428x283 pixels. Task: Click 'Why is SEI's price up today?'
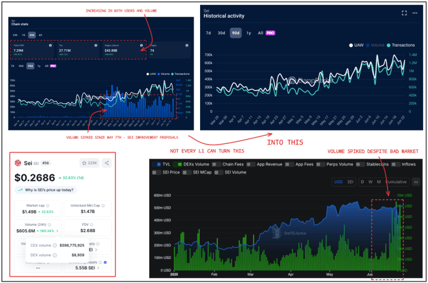(x=45, y=190)
